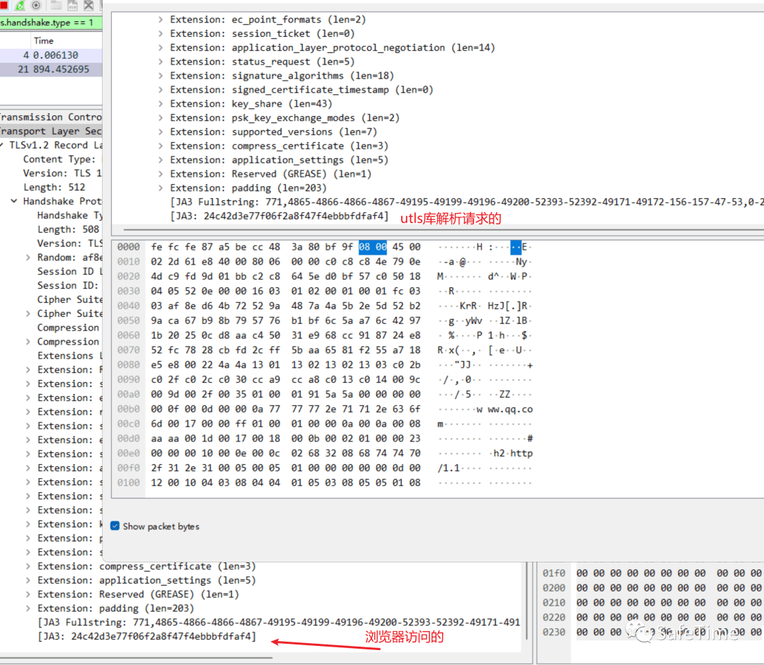The height and width of the screenshot is (665, 764).
Task: Expand Reserved (GREASE) extension in main window tree
Action: [x=28, y=594]
